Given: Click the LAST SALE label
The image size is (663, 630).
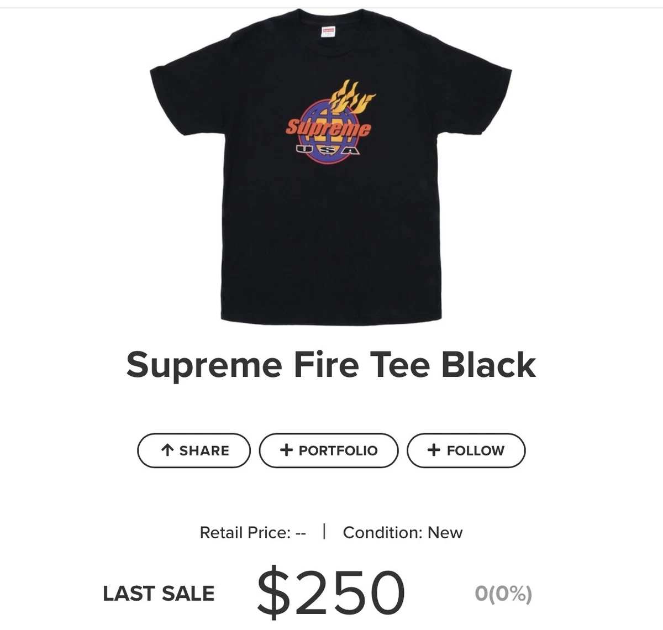Looking at the screenshot, I should [159, 594].
